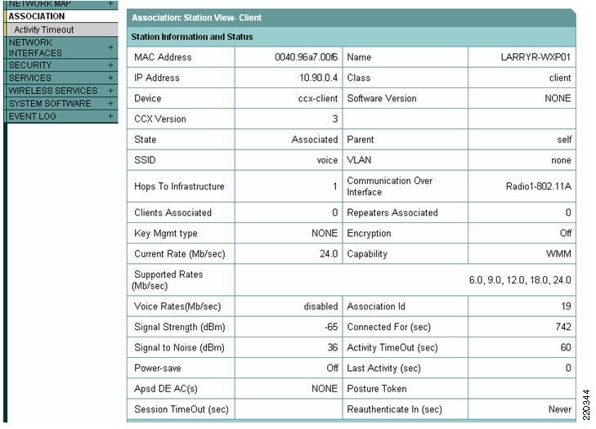This screenshot has width=596, height=429.
Task: Click the Capability value WMM
Action: (558, 254)
